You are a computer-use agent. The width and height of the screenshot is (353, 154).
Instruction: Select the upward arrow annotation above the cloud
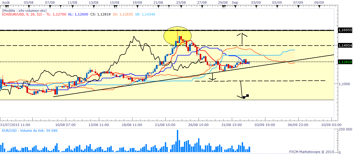(242, 39)
